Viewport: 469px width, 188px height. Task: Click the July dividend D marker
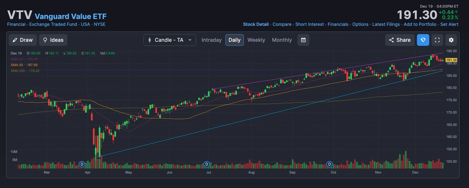tap(206, 164)
